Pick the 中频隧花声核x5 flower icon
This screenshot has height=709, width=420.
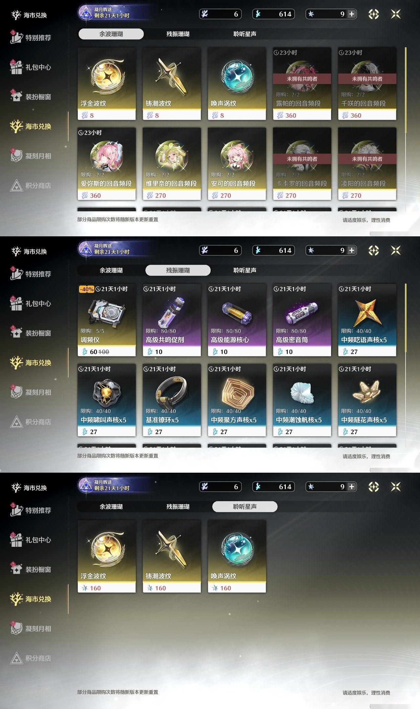tap(367, 392)
